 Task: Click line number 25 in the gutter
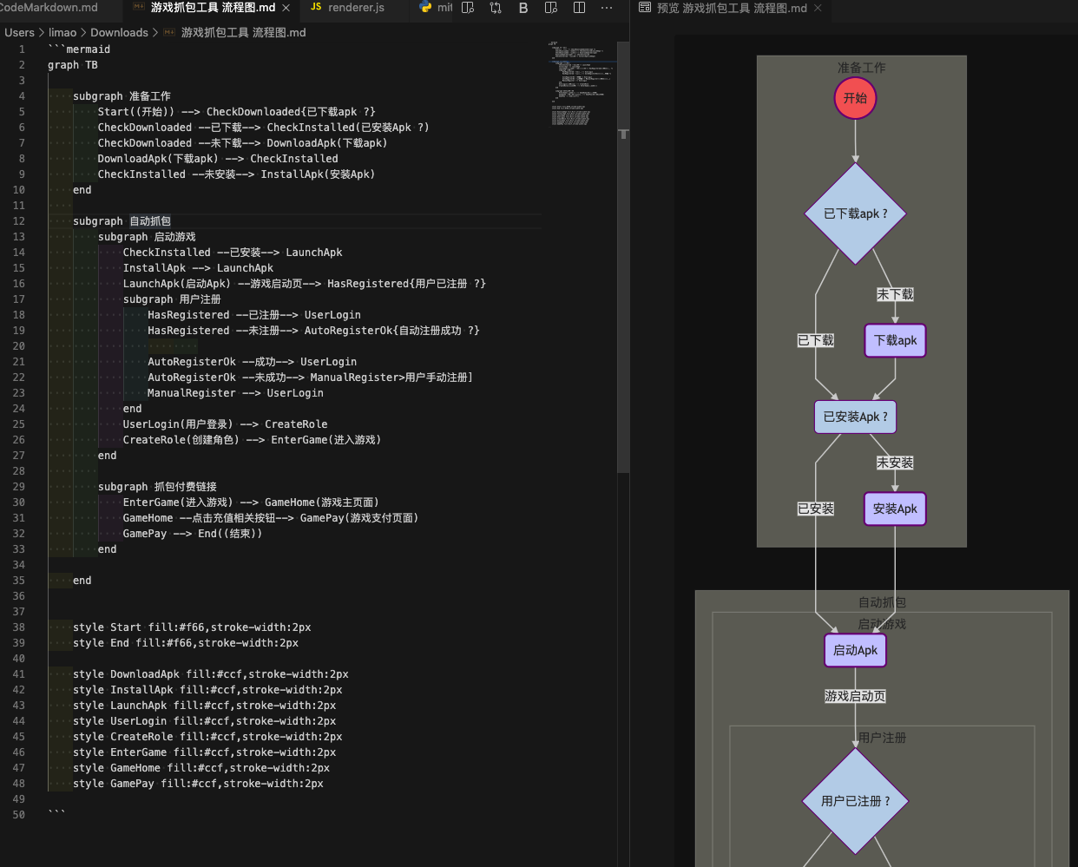19,424
